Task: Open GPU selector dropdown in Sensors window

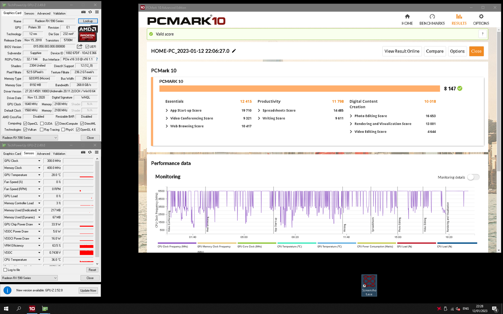Action: click(29, 278)
